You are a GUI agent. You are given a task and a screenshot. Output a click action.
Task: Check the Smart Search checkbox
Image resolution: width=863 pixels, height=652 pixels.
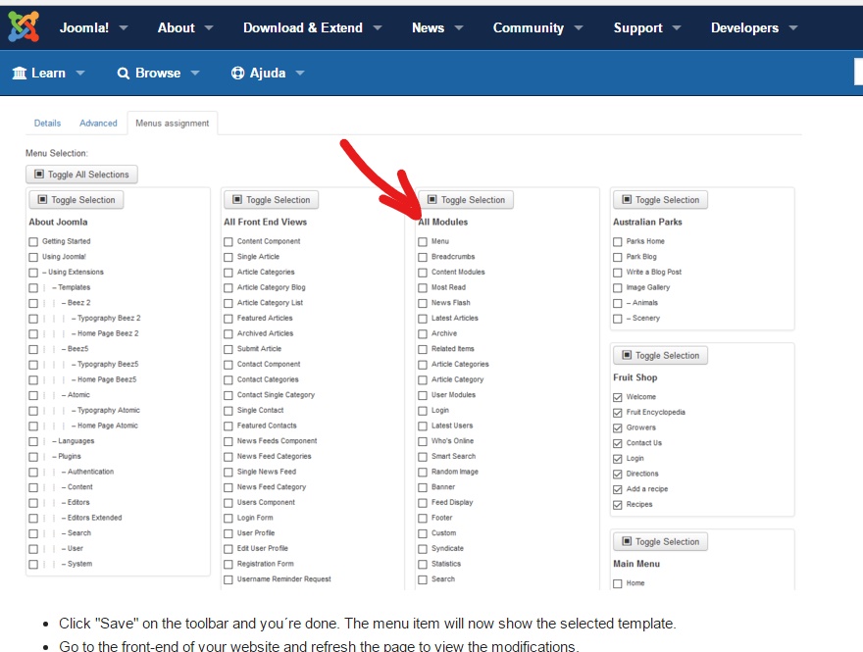pos(423,457)
